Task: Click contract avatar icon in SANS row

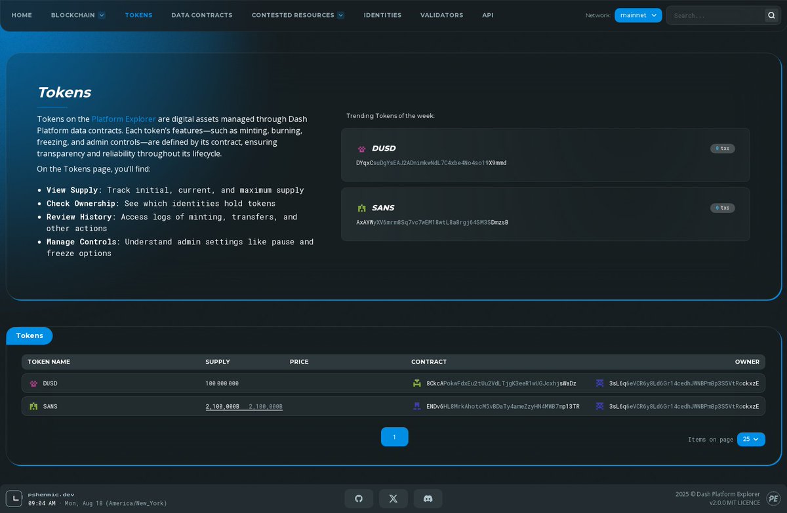Action: coord(417,406)
